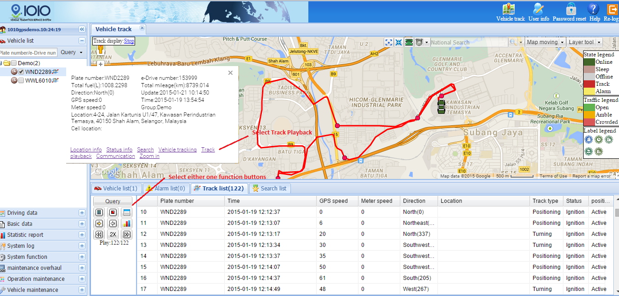Expand the System function section

(82, 257)
